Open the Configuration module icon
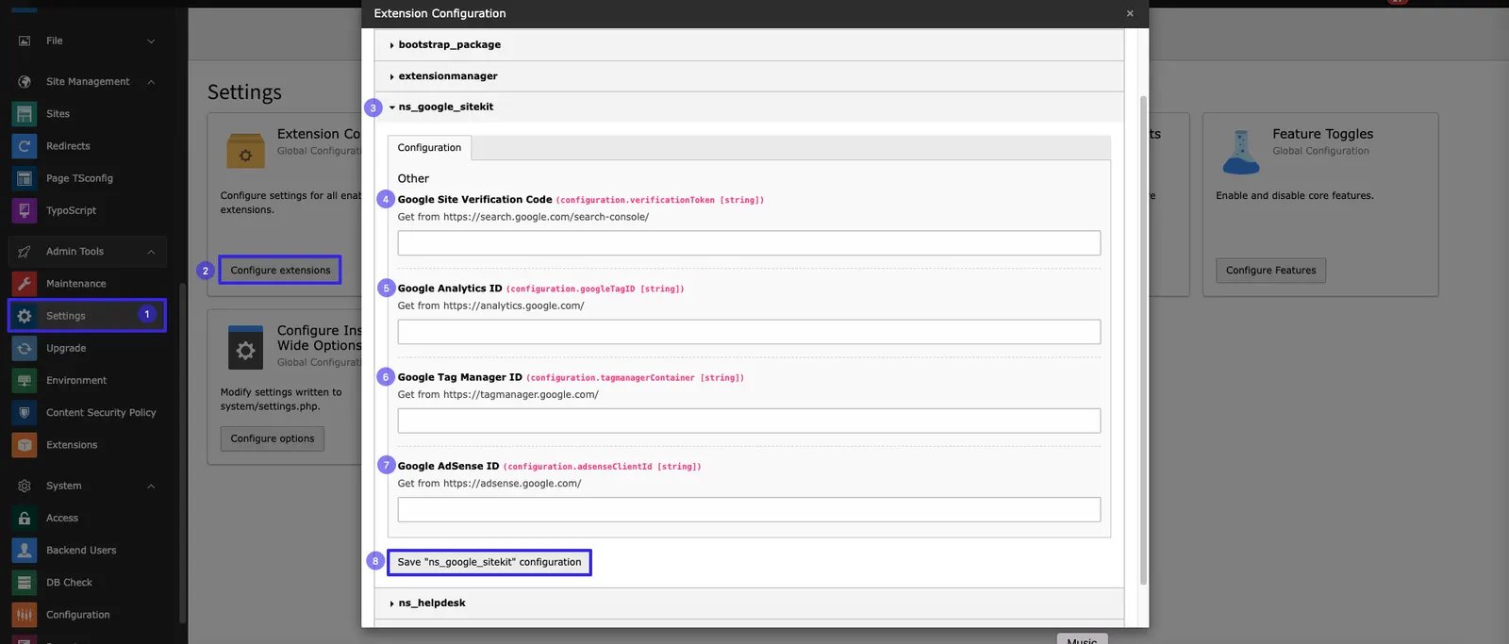This screenshot has width=1509, height=644. (25, 615)
